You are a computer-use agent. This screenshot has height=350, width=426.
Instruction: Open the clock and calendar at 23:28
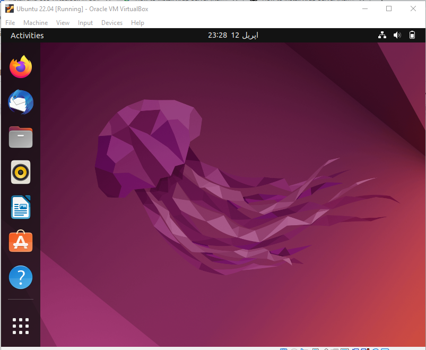tap(233, 36)
